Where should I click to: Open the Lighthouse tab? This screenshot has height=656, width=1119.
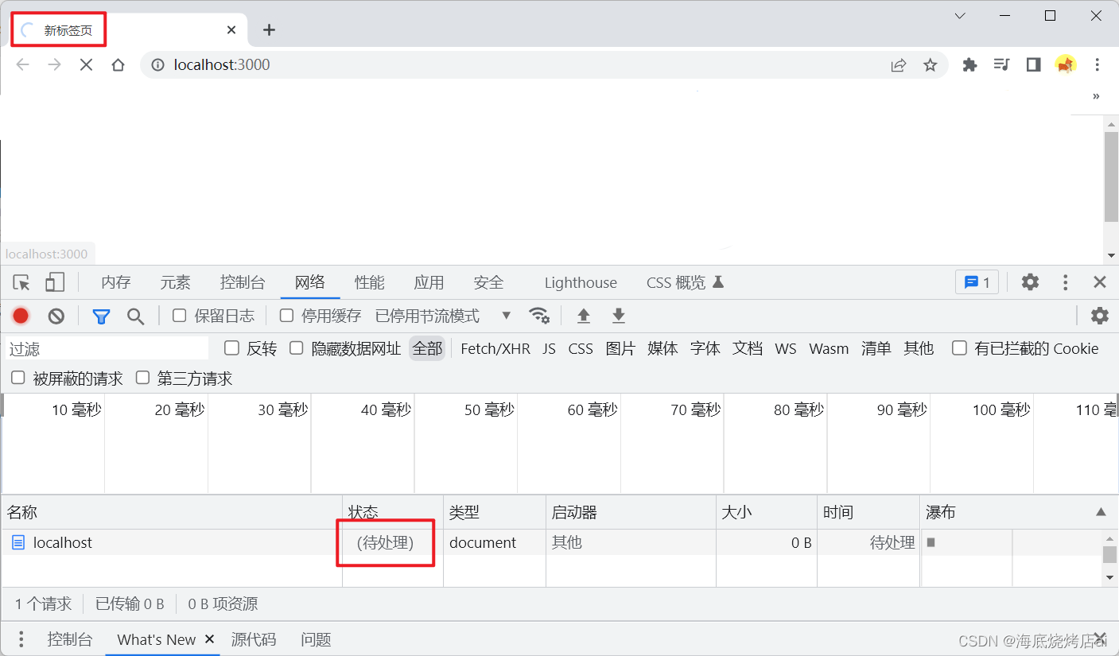(x=581, y=282)
